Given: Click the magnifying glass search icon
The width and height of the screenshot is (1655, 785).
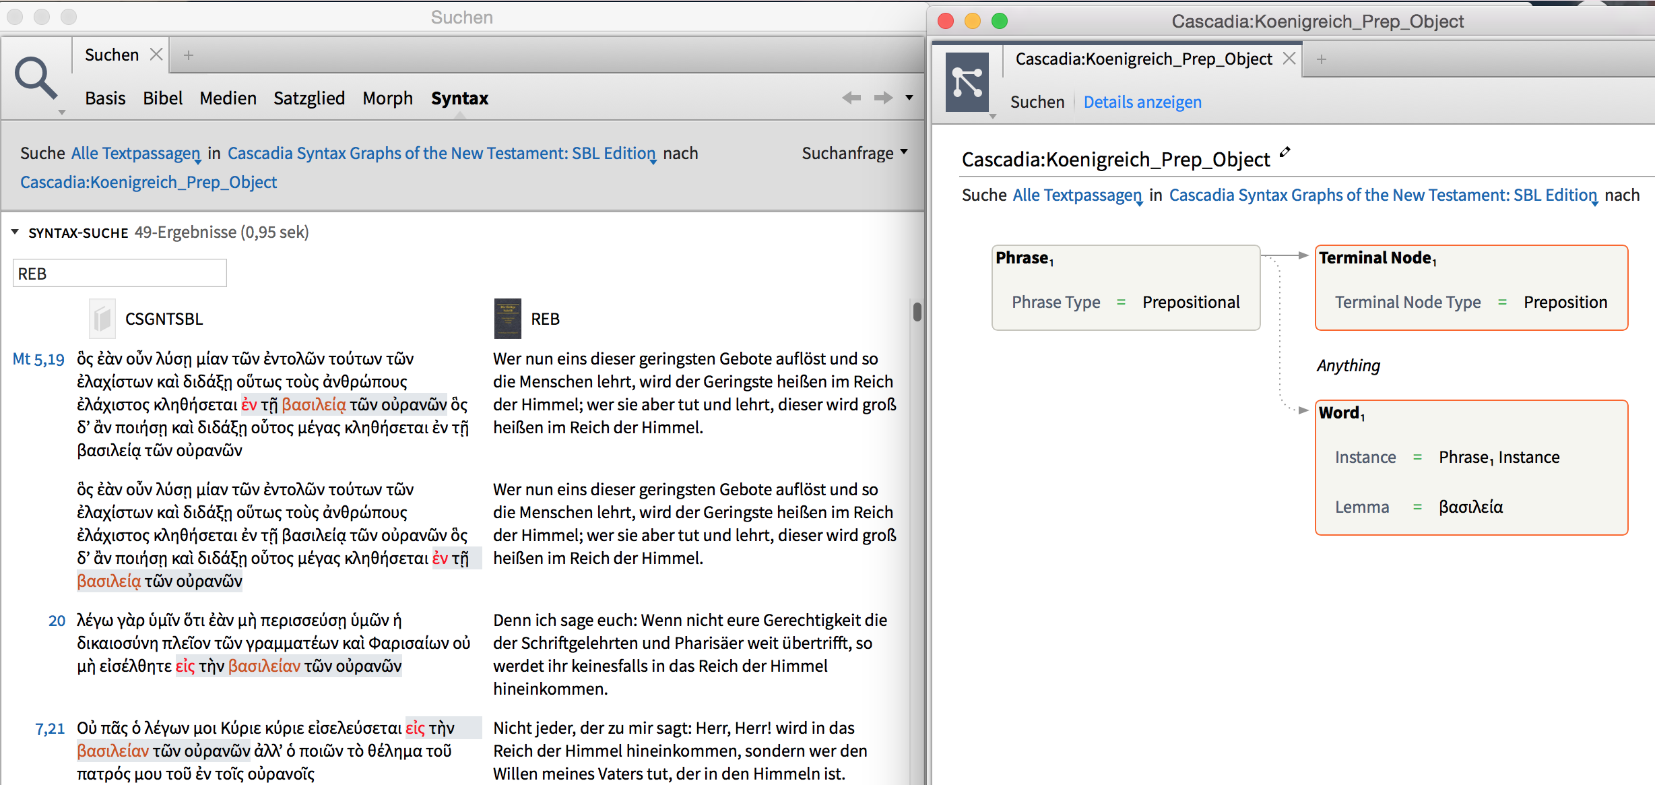Looking at the screenshot, I should 35,79.
